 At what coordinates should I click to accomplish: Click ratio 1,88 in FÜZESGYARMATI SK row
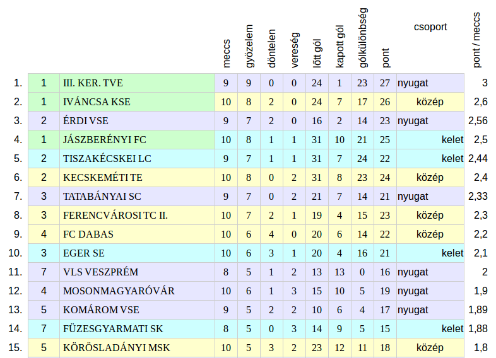tap(478, 328)
